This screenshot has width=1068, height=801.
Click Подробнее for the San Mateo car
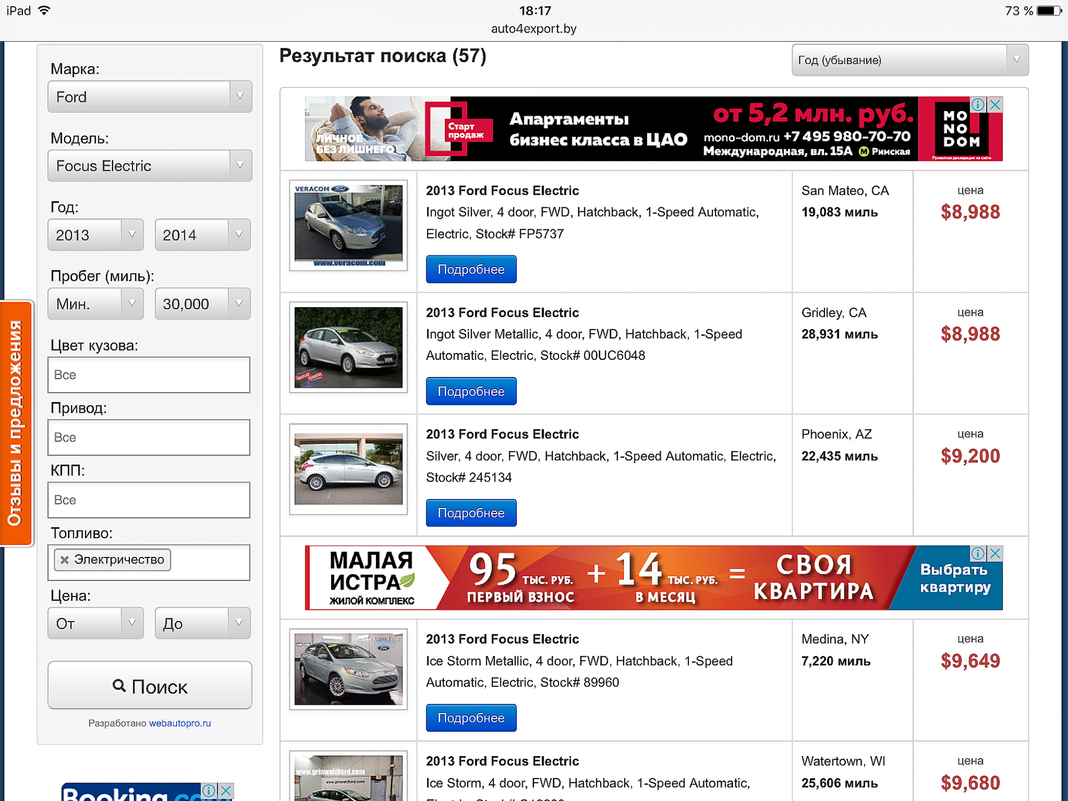click(470, 269)
